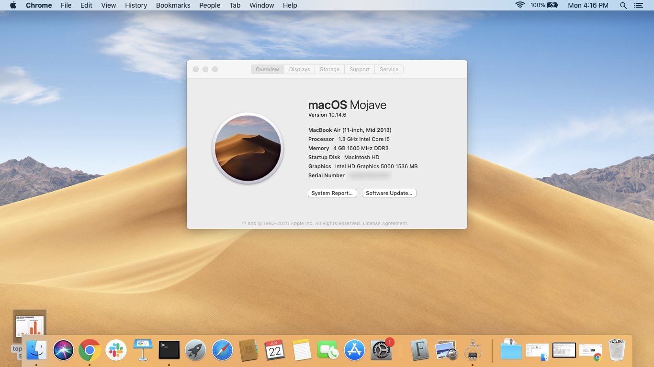Screen dimensions: 654x367
Task: Open System Information chip icon in Dock
Action: [x=473, y=350]
